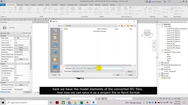
Task: Open History location in Save As sidebar
Action: pos(55,32)
